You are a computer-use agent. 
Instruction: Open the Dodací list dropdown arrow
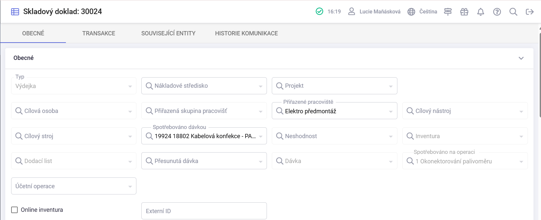[130, 162]
